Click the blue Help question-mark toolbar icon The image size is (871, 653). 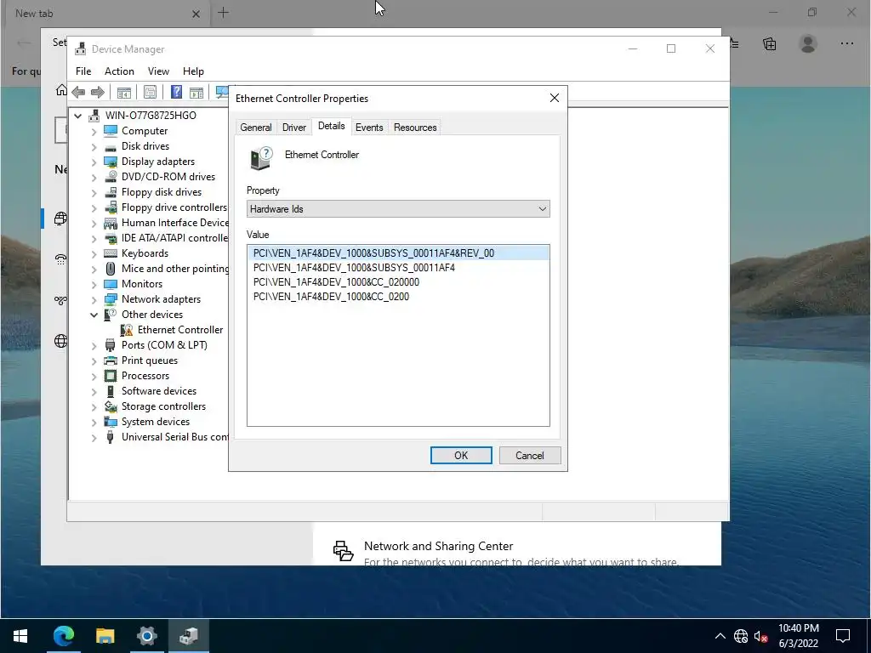pos(176,92)
